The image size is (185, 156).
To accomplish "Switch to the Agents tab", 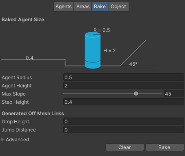I will point(64,7).
